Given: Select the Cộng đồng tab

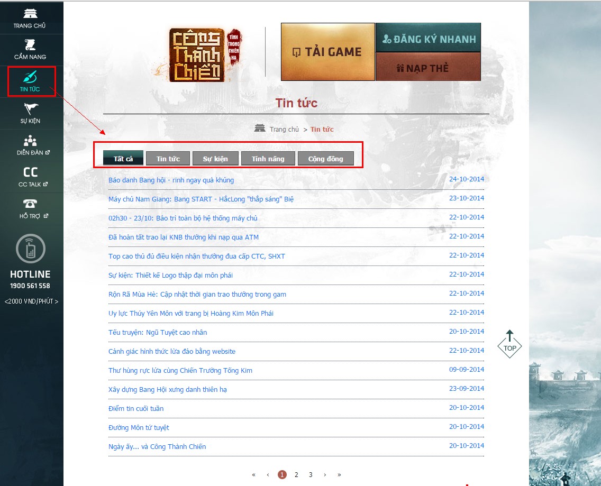Looking at the screenshot, I should pyautogui.click(x=325, y=159).
